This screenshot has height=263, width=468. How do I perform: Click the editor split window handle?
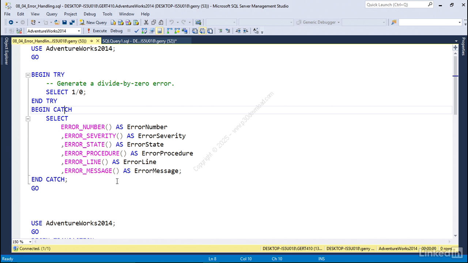(455, 47)
